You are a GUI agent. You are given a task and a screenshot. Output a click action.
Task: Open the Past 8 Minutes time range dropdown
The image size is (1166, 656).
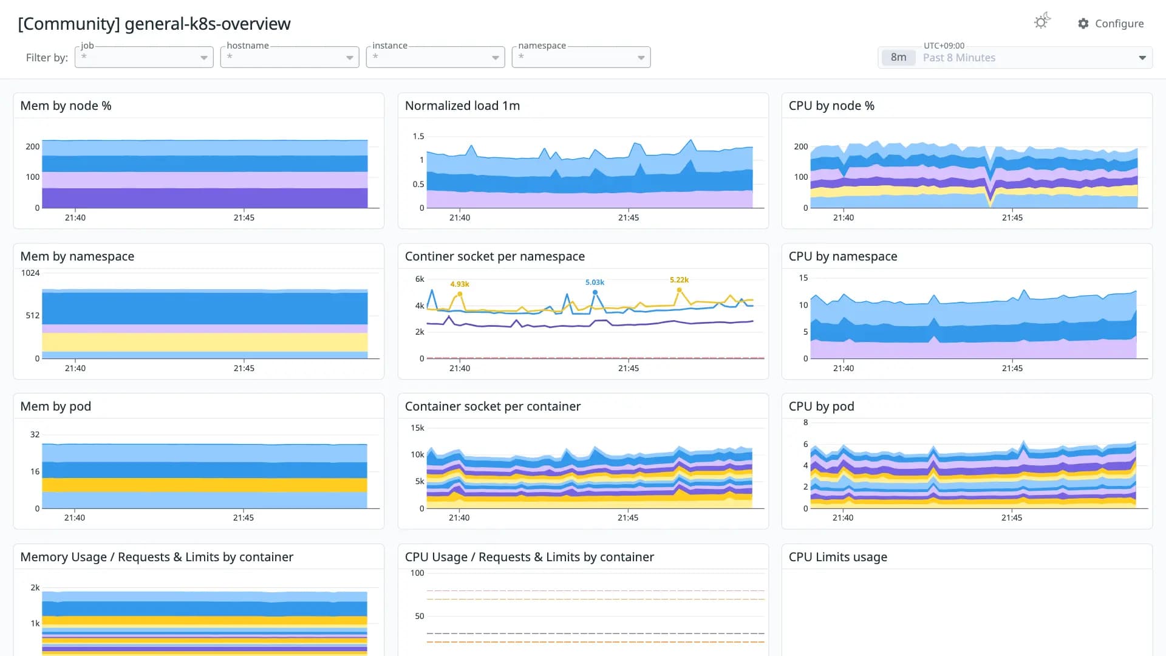click(1015, 58)
